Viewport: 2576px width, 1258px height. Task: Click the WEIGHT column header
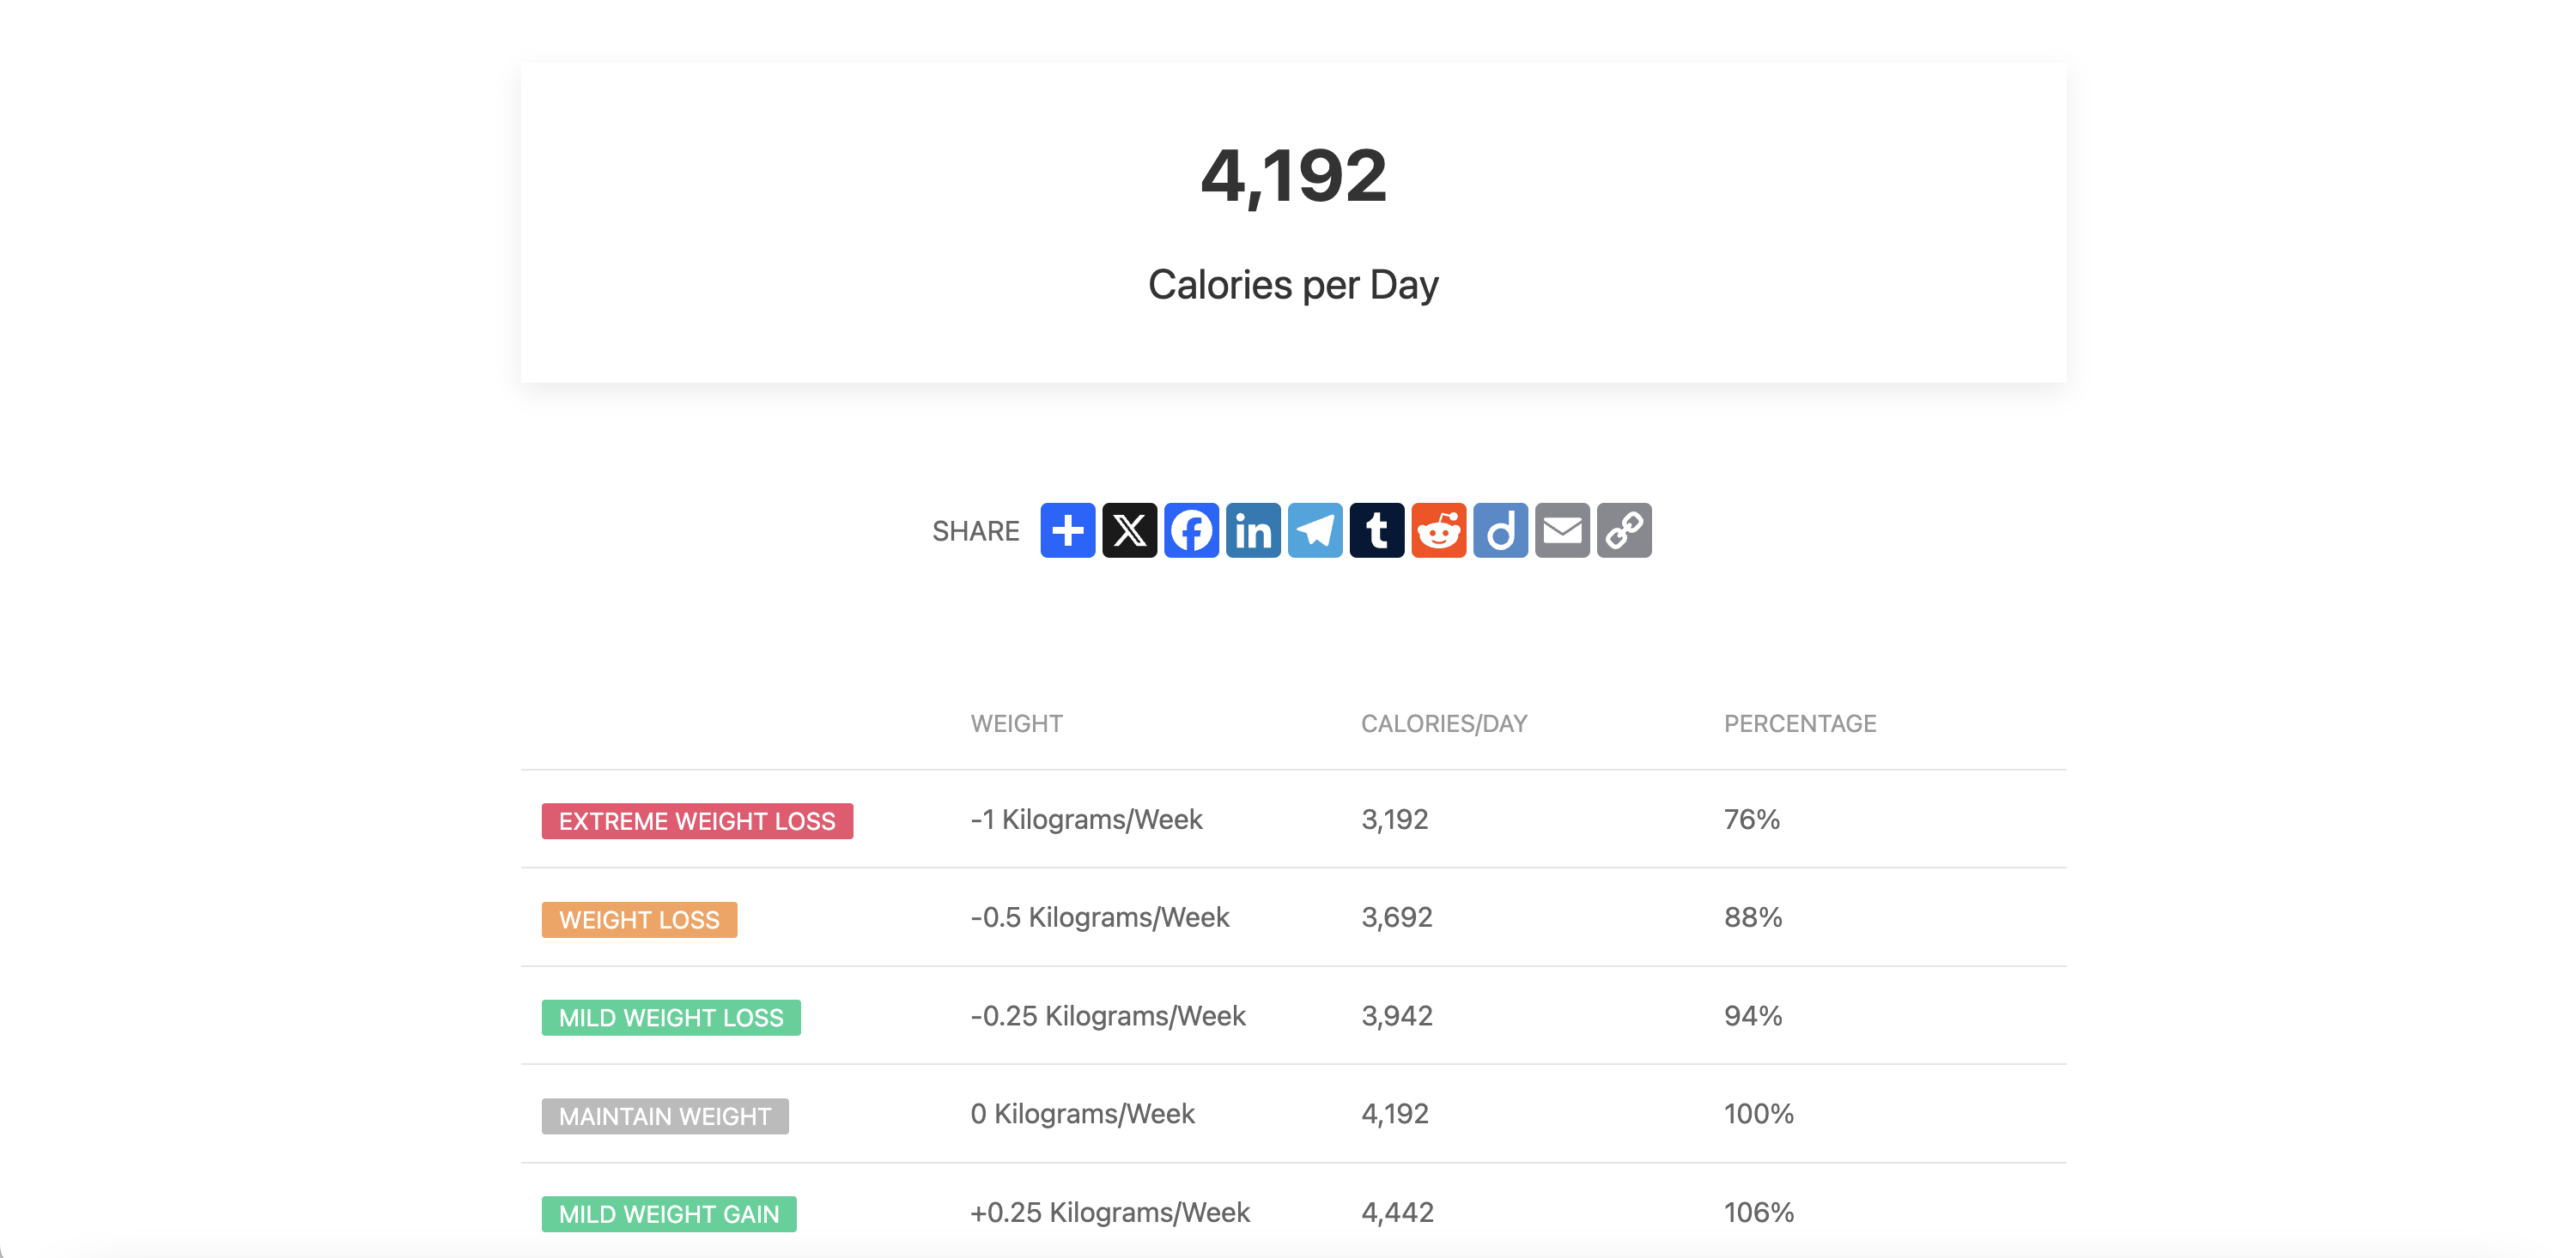(1016, 723)
